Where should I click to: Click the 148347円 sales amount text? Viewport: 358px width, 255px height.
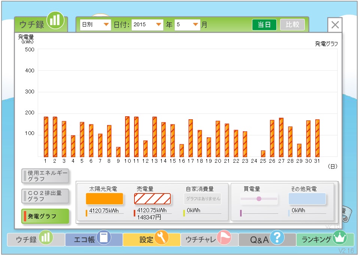click(149, 217)
